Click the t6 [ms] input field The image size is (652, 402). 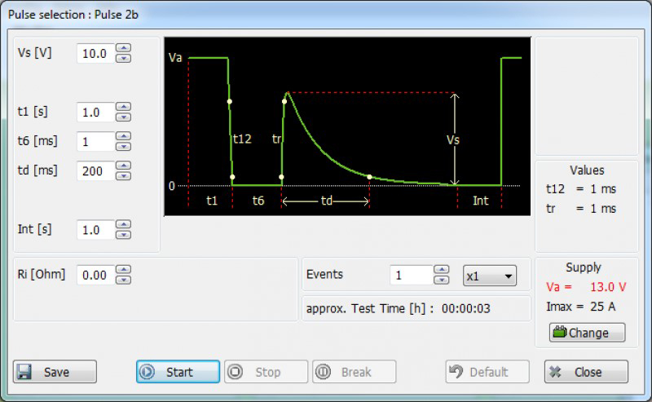(x=95, y=142)
